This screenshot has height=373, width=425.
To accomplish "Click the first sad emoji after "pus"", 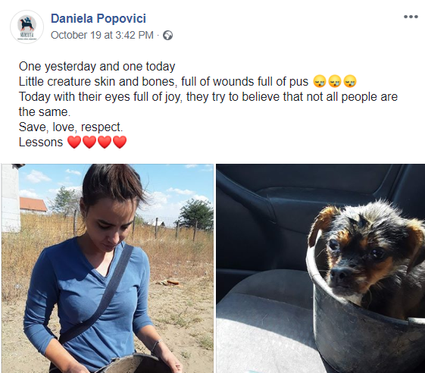I will (320, 81).
